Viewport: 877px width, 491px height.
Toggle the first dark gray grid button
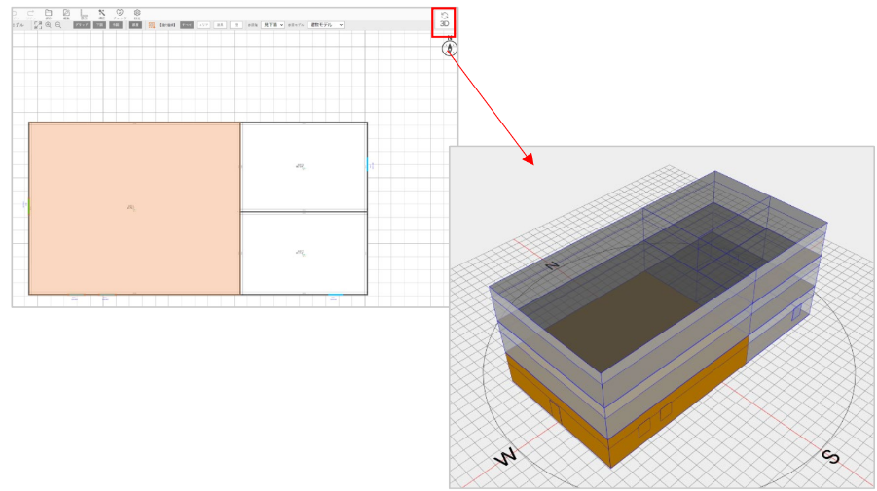83,25
